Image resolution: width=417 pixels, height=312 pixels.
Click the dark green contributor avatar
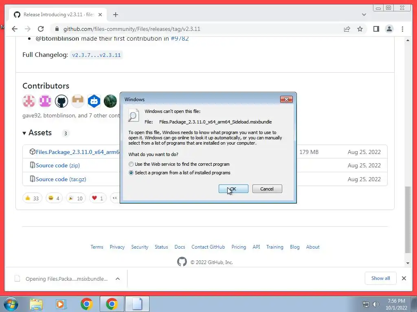[110, 101]
